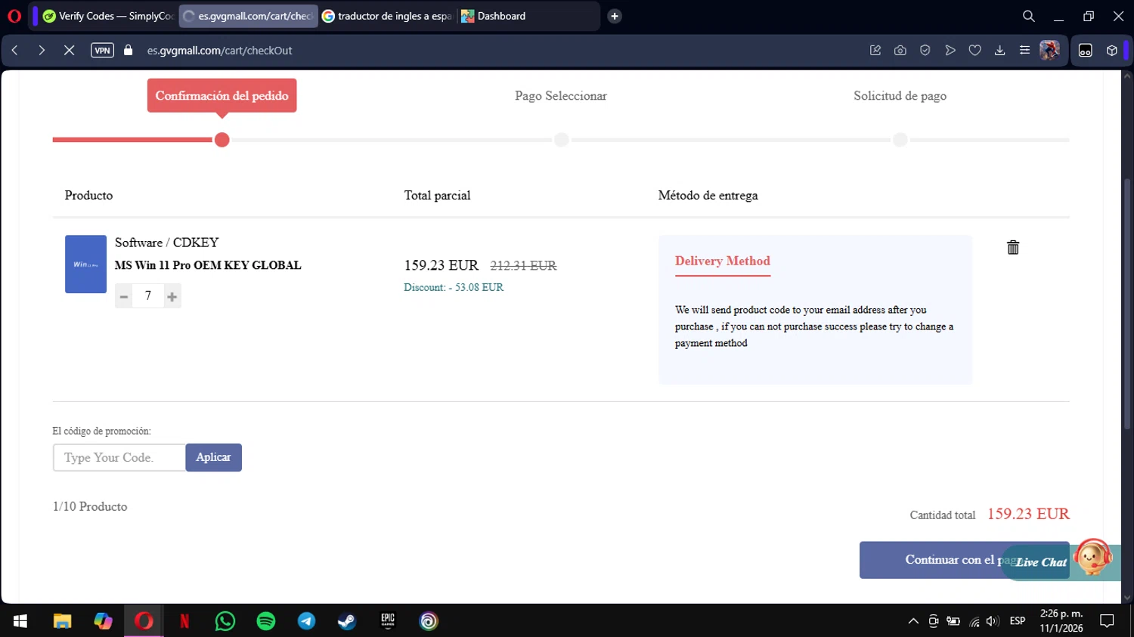Screen dimensions: 1134x637
Task: Toggle the VPN badge
Action: 102,51
